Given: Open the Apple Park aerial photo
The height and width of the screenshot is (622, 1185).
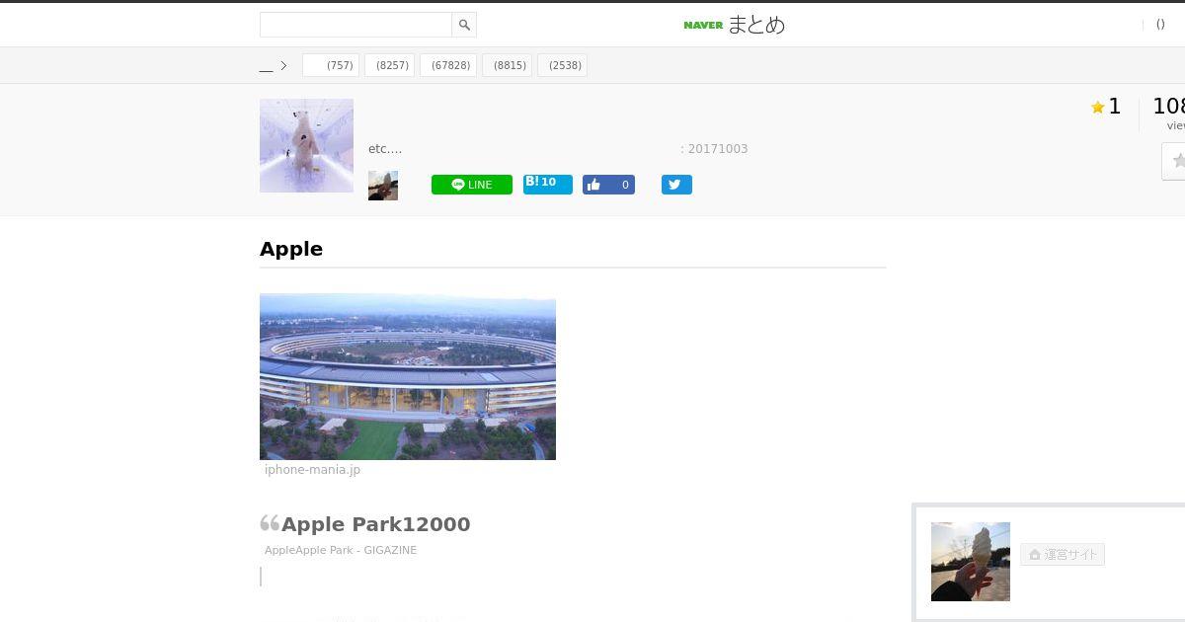Looking at the screenshot, I should [x=408, y=376].
